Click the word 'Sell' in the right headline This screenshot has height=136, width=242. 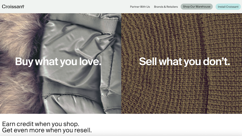[148, 61]
